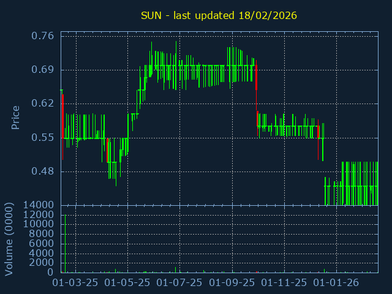Select the 01-09-25 date label
The height and width of the screenshot is (294, 392).
pyautogui.click(x=232, y=283)
